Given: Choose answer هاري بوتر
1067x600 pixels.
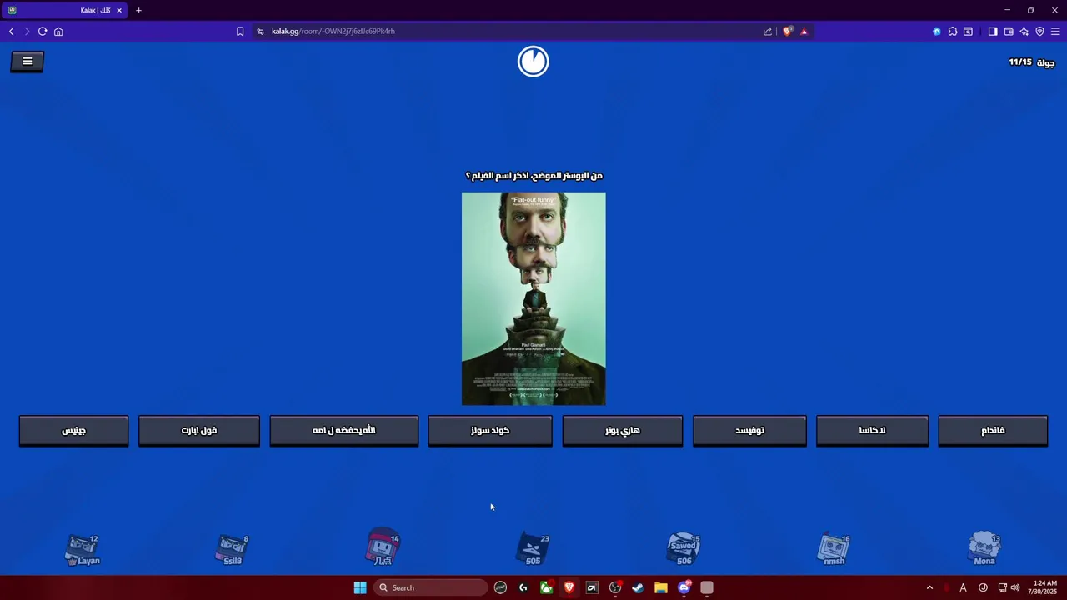Looking at the screenshot, I should pos(623,431).
